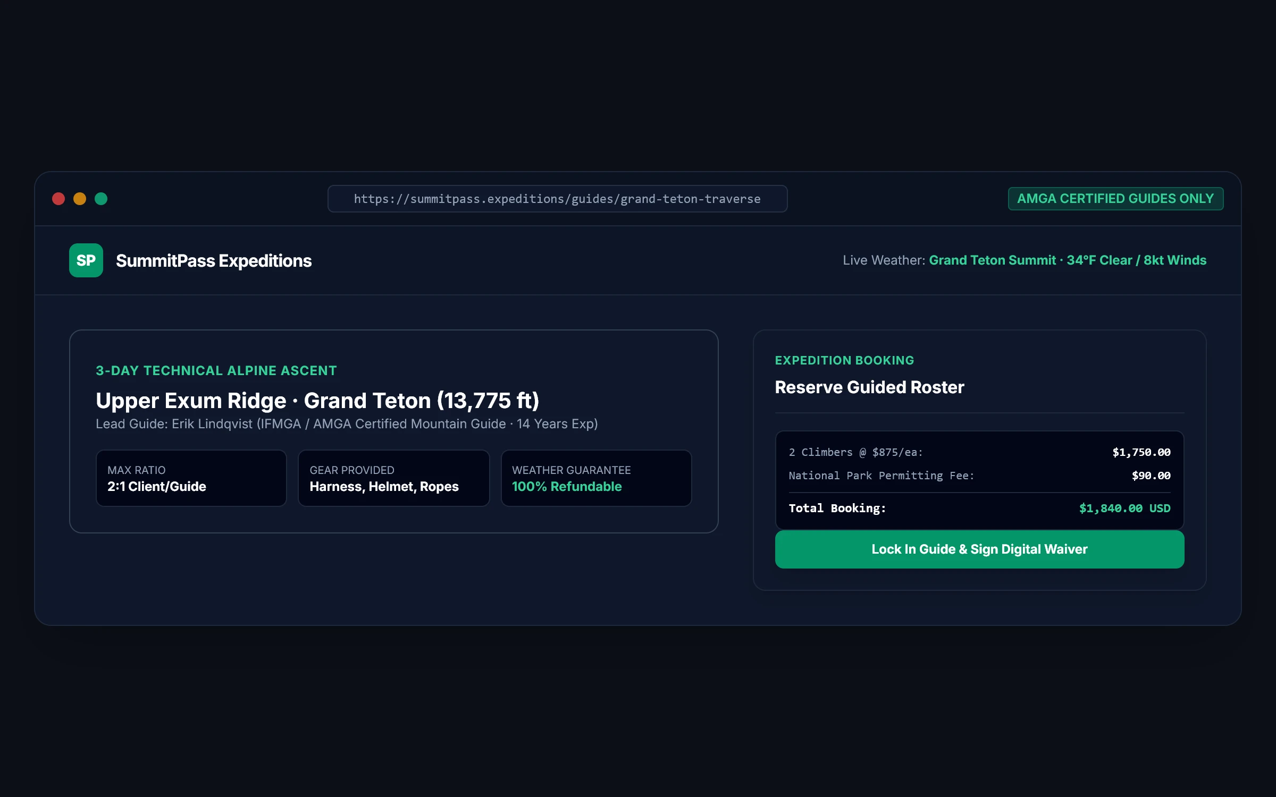Viewport: 1276px width, 797px height.
Task: Click the Total Booking label
Action: (x=837, y=508)
